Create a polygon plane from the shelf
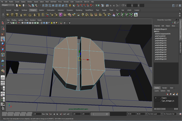 25,15
